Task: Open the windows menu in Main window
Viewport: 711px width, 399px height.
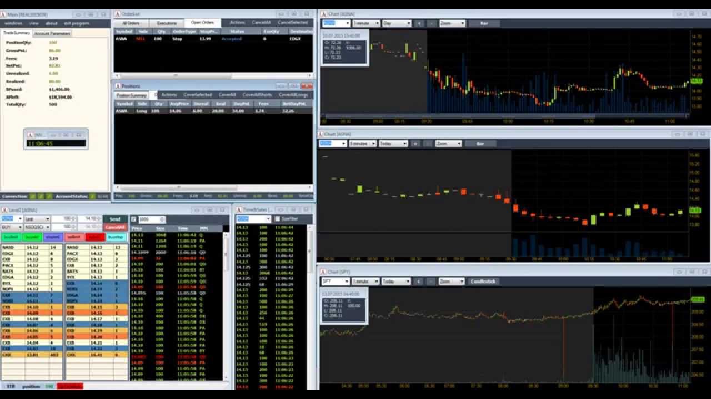Action: click(13, 23)
